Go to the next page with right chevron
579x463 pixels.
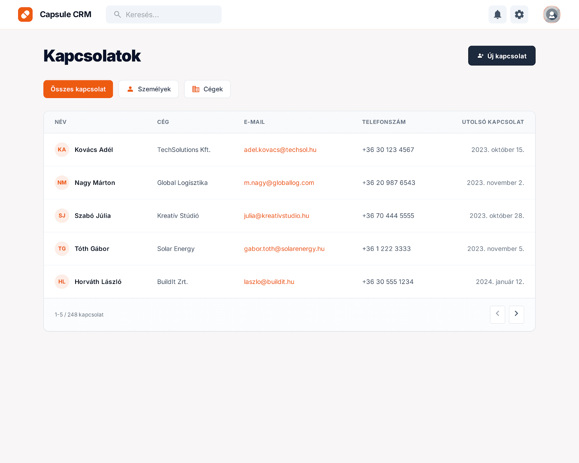516,314
